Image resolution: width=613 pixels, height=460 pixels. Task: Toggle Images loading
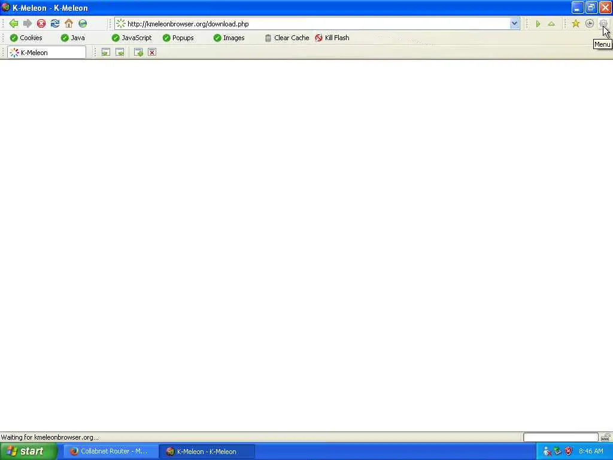229,38
